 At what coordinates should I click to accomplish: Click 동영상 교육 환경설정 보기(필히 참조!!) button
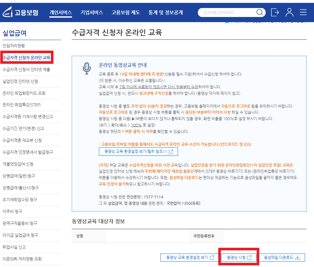138,152
